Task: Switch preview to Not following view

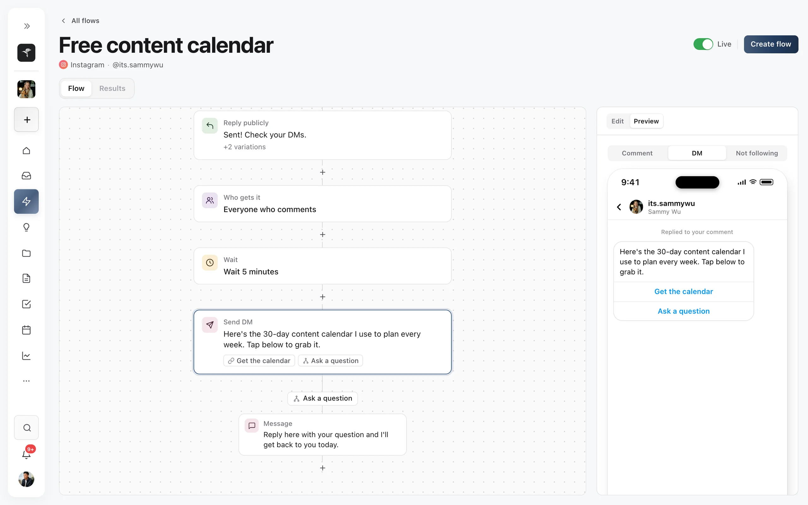Action: 757,153
